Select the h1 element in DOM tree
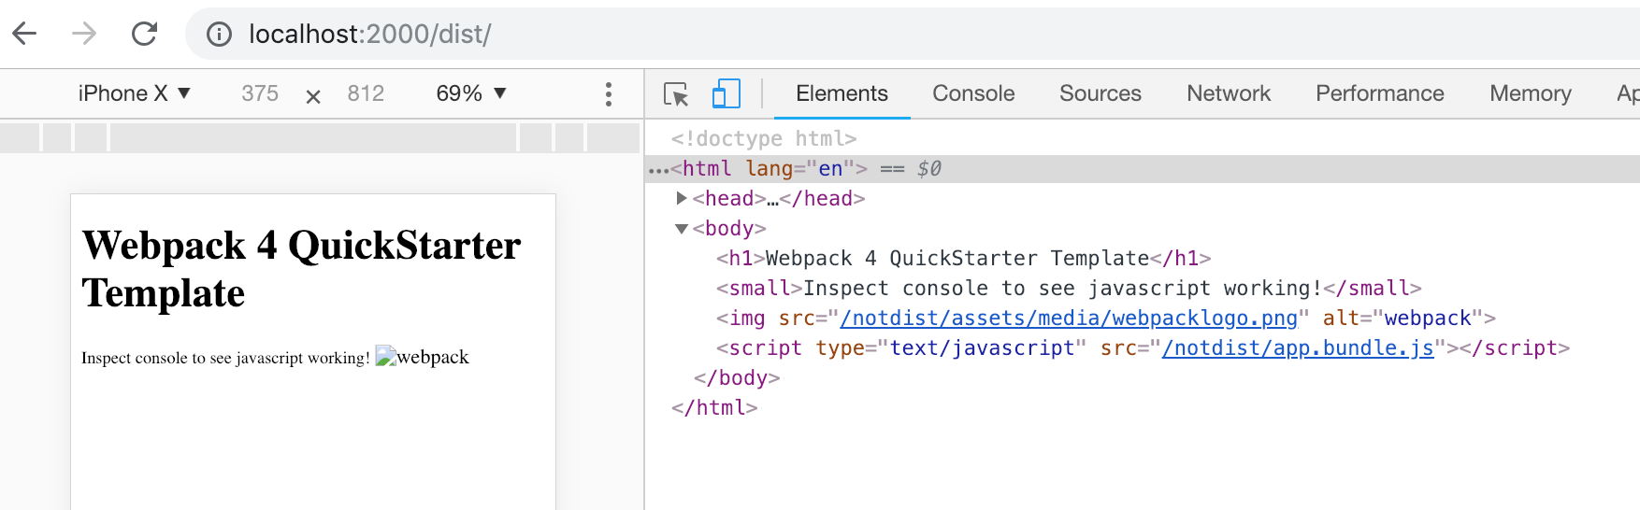1640x510 pixels. [x=963, y=259]
